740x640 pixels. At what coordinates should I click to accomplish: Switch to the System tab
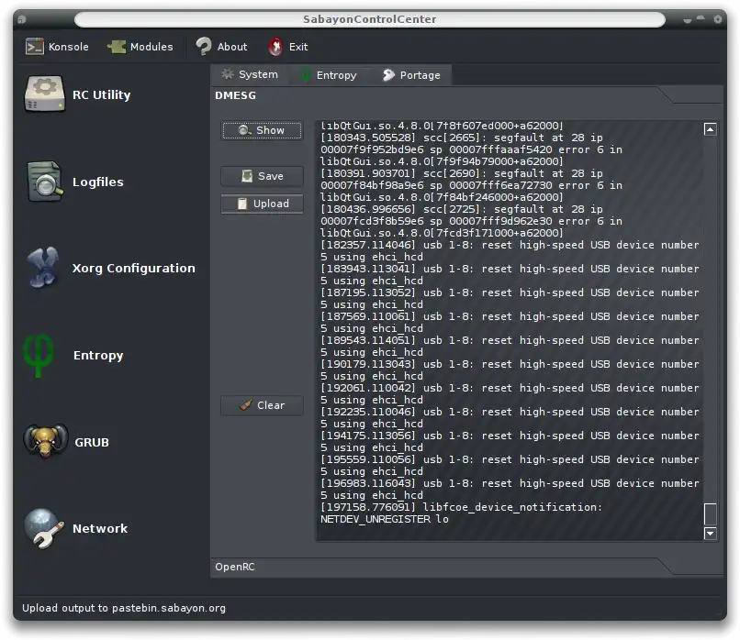pyautogui.click(x=250, y=74)
